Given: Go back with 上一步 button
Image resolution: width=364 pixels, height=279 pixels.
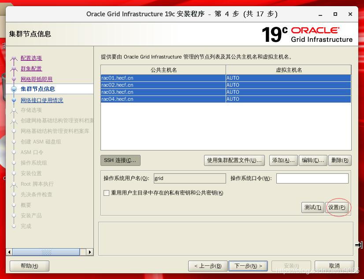Looking at the screenshot, I should (x=208, y=266).
